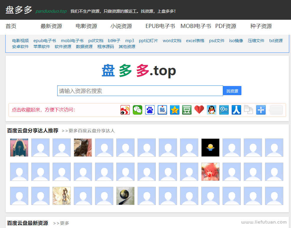Open the gray cat avatar thumbnail
291x228 pixels.
(x=83, y=148)
